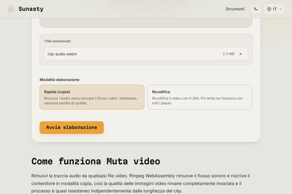Click the globe language icon
The width and height of the screenshot is (292, 194).
point(269,9)
